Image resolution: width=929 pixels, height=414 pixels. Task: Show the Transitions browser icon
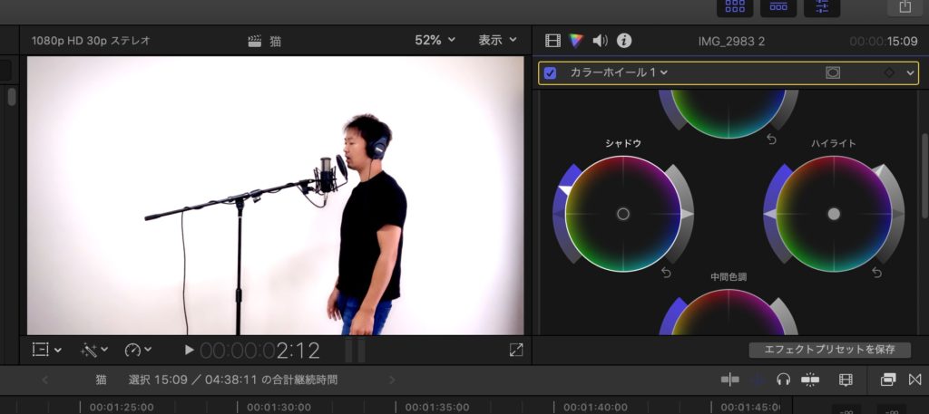914,380
